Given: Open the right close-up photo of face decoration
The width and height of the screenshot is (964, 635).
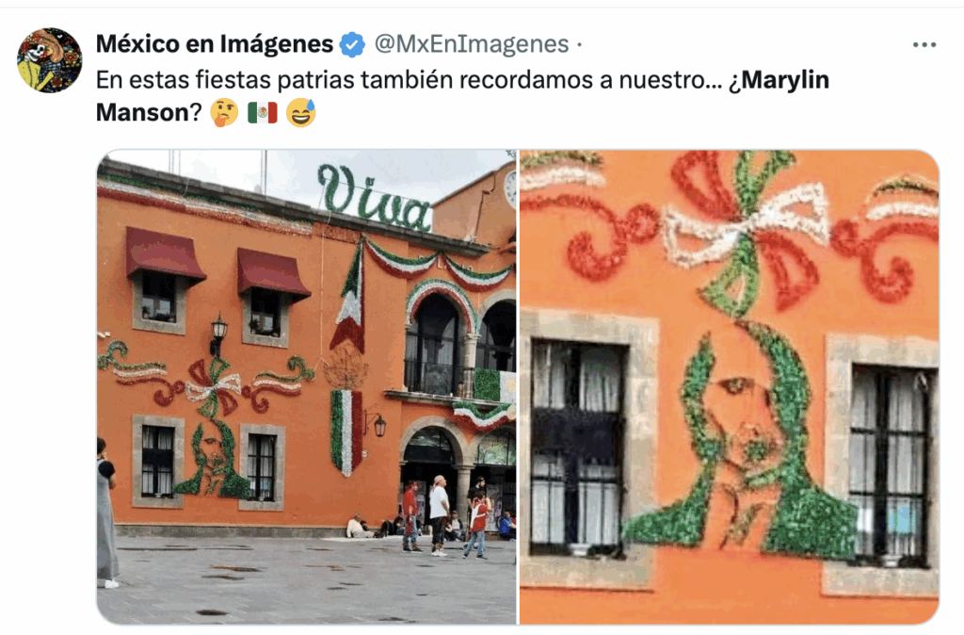Looking at the screenshot, I should [730, 387].
